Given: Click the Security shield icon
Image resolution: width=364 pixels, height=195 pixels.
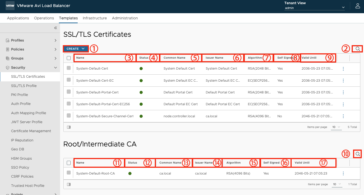Looking at the screenshot, I should pyautogui.click(x=8, y=68).
